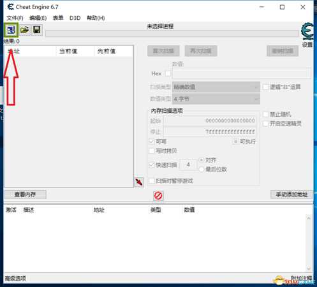Click the scan progress bar

(x=172, y=34)
